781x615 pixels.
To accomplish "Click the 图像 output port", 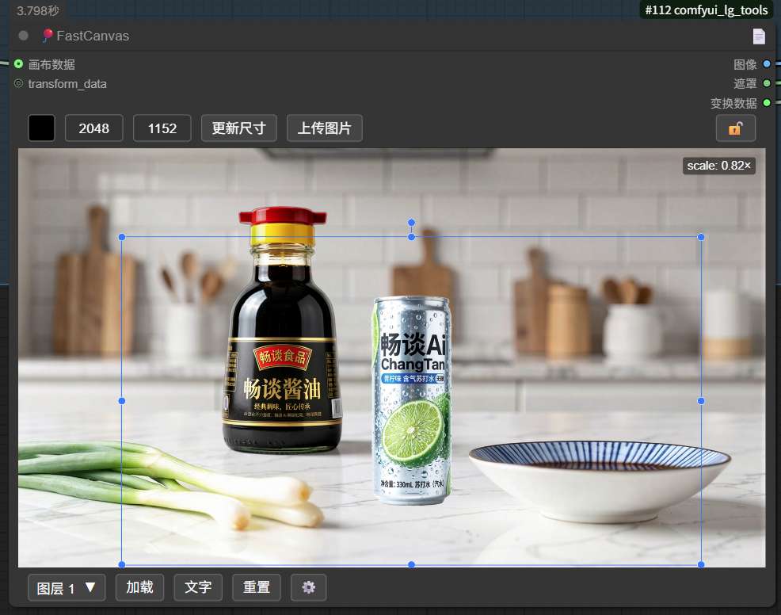I will click(x=766, y=64).
